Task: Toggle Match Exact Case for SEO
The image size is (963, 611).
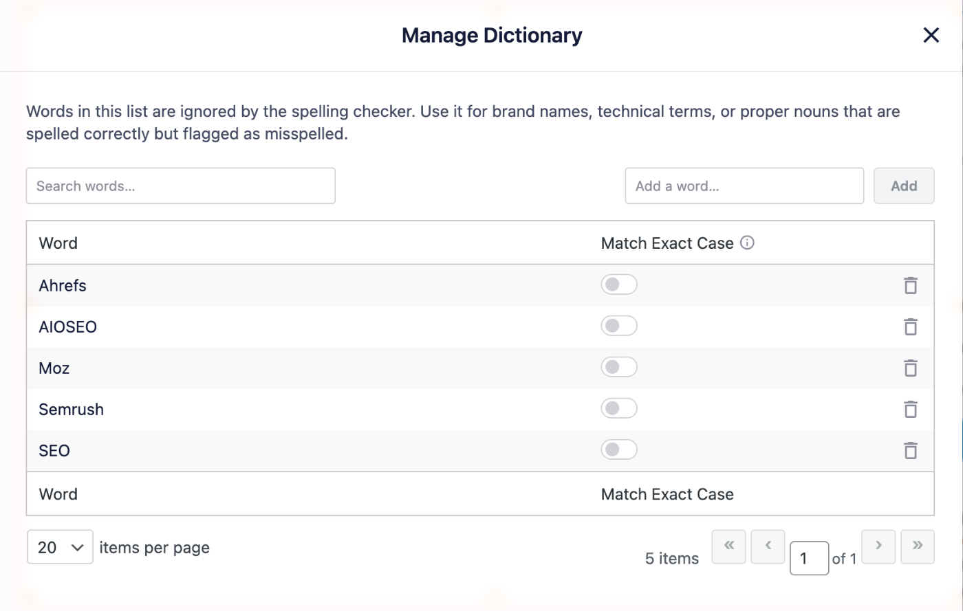Action: click(x=619, y=449)
